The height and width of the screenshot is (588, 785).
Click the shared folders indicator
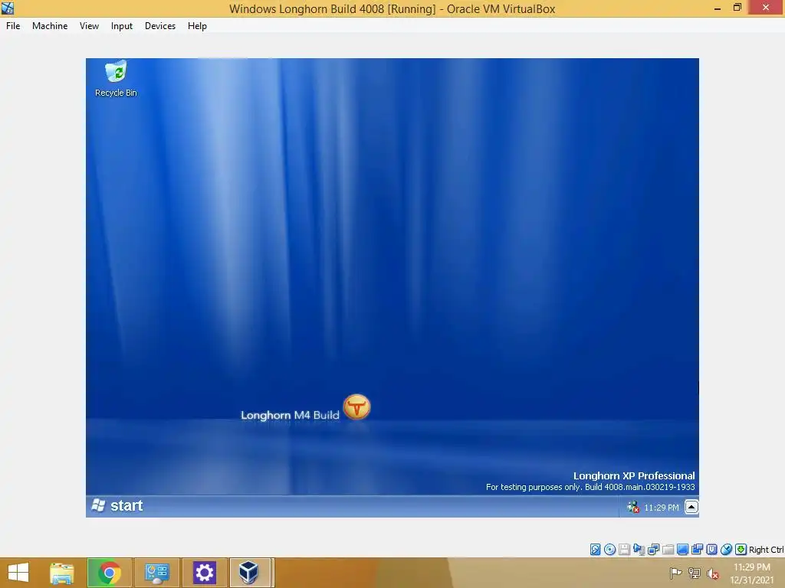pyautogui.click(x=668, y=550)
